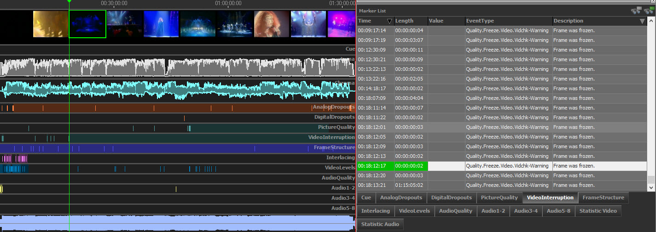
Task: Select marker row at 00:09:17:19
Action: 502,40
